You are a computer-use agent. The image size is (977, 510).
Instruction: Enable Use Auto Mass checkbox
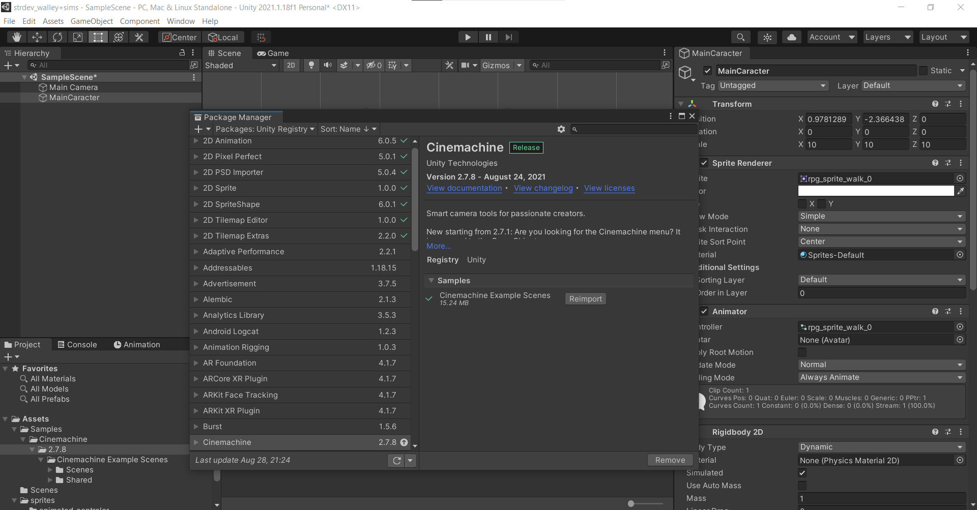click(802, 486)
